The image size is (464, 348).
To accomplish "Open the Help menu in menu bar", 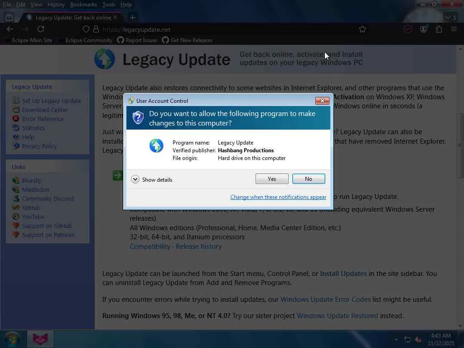I will [126, 5].
